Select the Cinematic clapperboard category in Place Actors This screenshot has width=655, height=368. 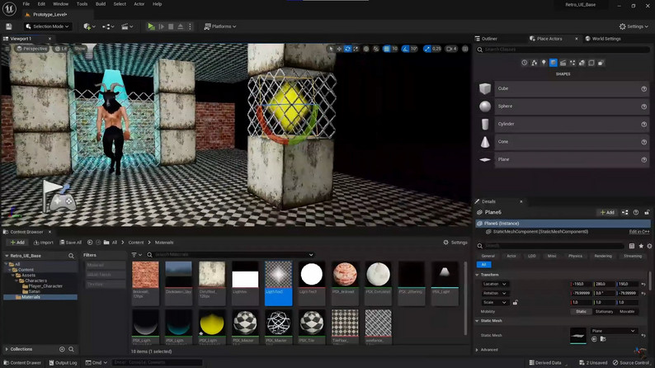point(563,63)
